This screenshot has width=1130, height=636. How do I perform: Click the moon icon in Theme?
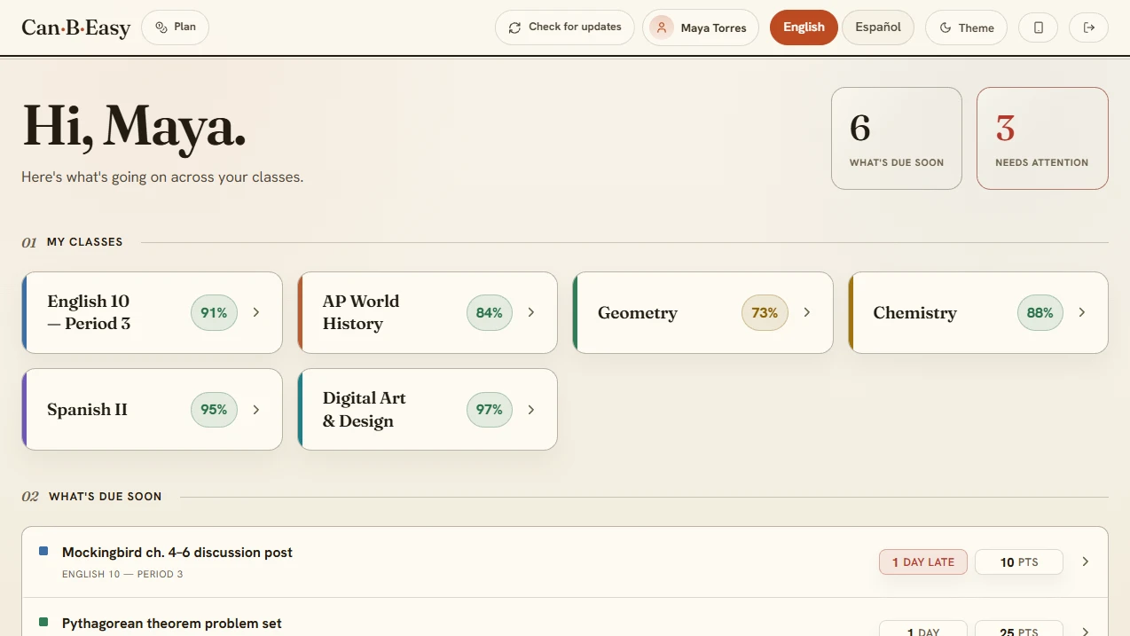[946, 27]
